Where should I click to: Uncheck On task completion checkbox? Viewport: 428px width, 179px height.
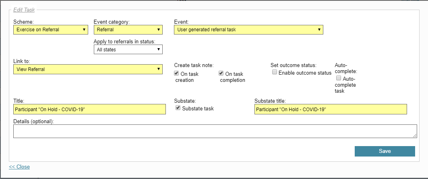coord(221,73)
